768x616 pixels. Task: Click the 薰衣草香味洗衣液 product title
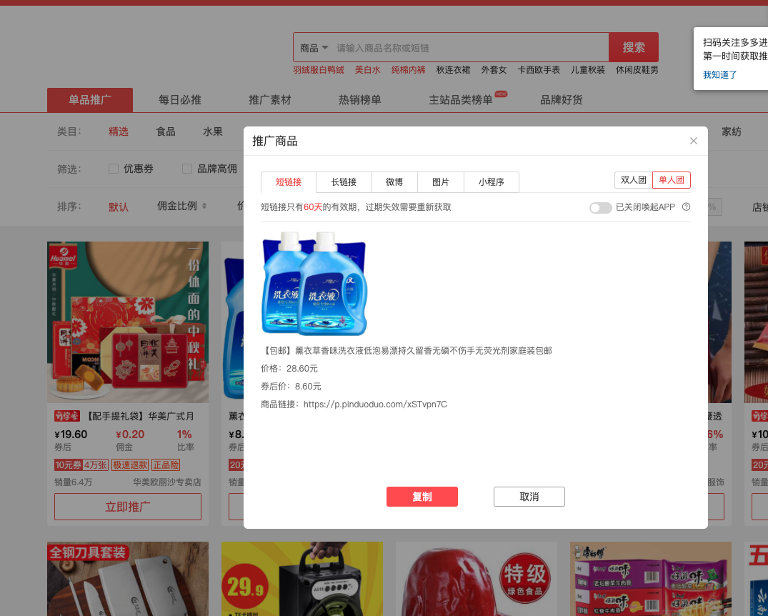coord(407,351)
